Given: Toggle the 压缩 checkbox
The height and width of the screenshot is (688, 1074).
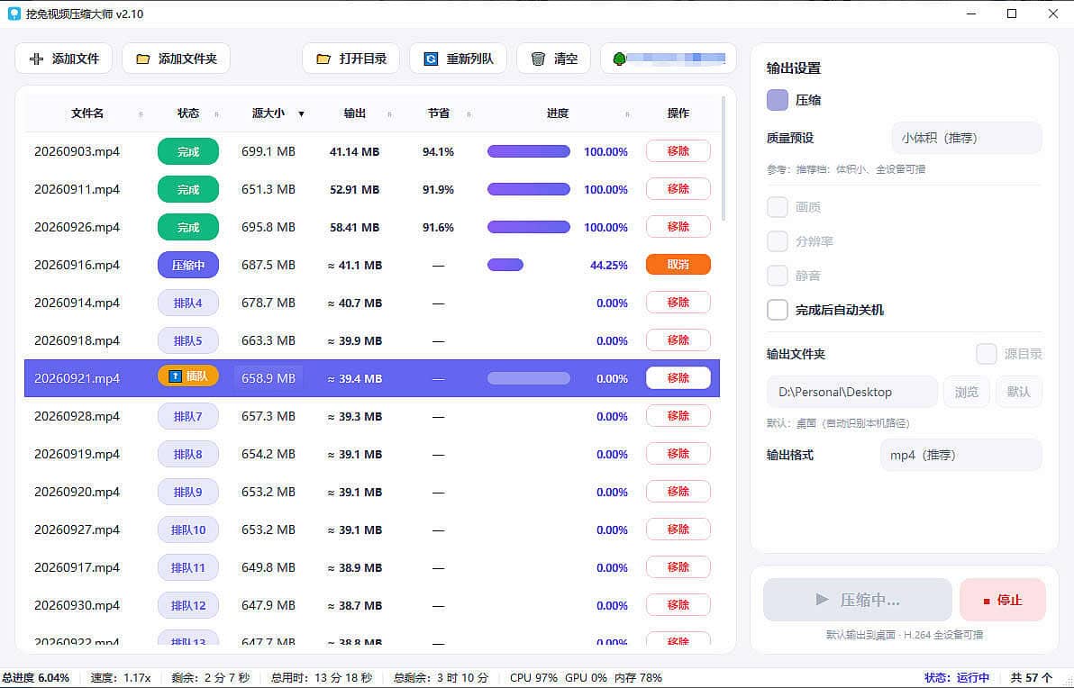Looking at the screenshot, I should (778, 100).
